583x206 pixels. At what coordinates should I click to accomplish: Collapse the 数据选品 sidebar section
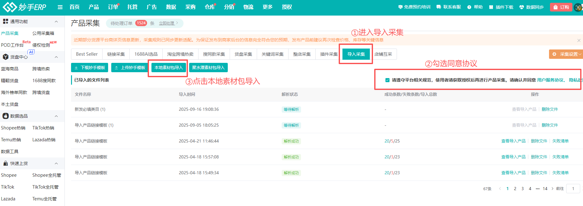56,116
